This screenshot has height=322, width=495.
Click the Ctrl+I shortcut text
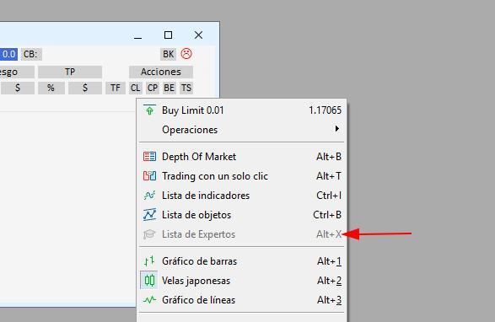click(329, 196)
